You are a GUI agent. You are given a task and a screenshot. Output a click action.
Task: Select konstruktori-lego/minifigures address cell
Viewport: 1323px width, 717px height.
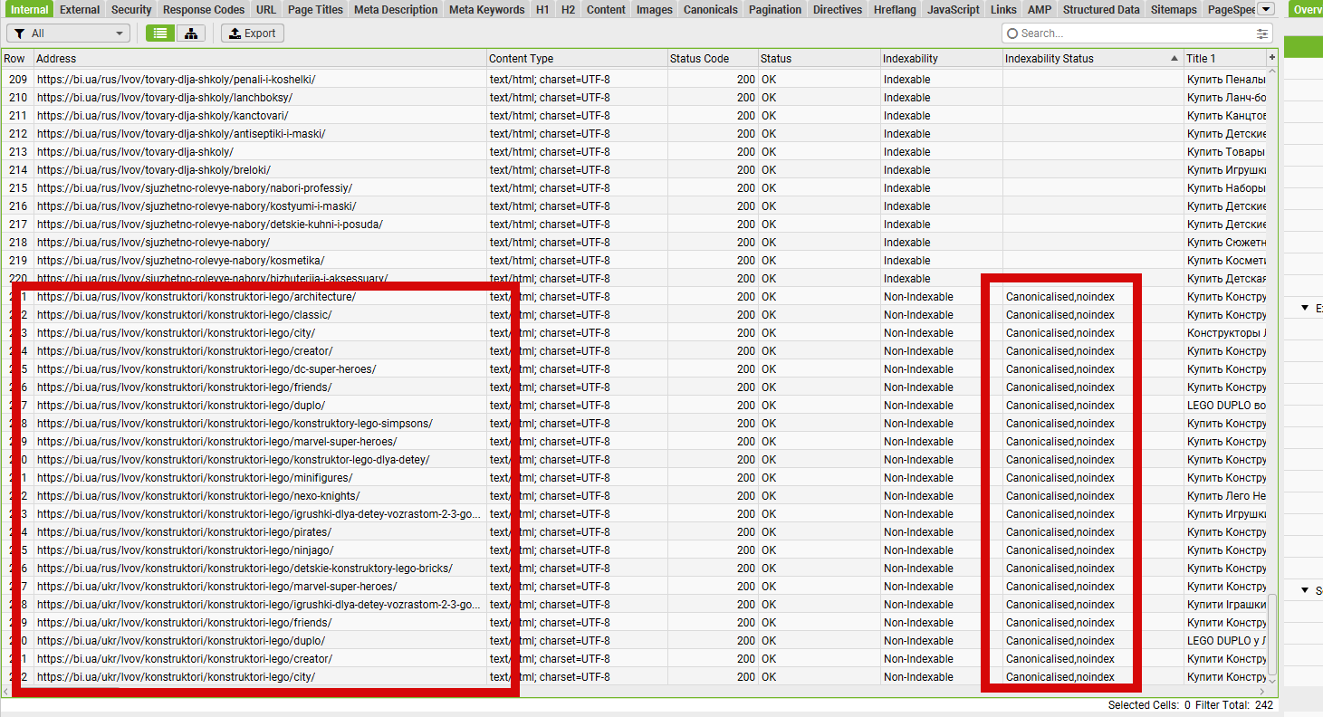click(260, 478)
